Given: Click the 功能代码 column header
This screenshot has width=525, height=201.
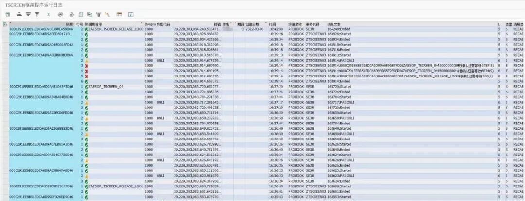Looking at the screenshot, I should tap(164, 24).
